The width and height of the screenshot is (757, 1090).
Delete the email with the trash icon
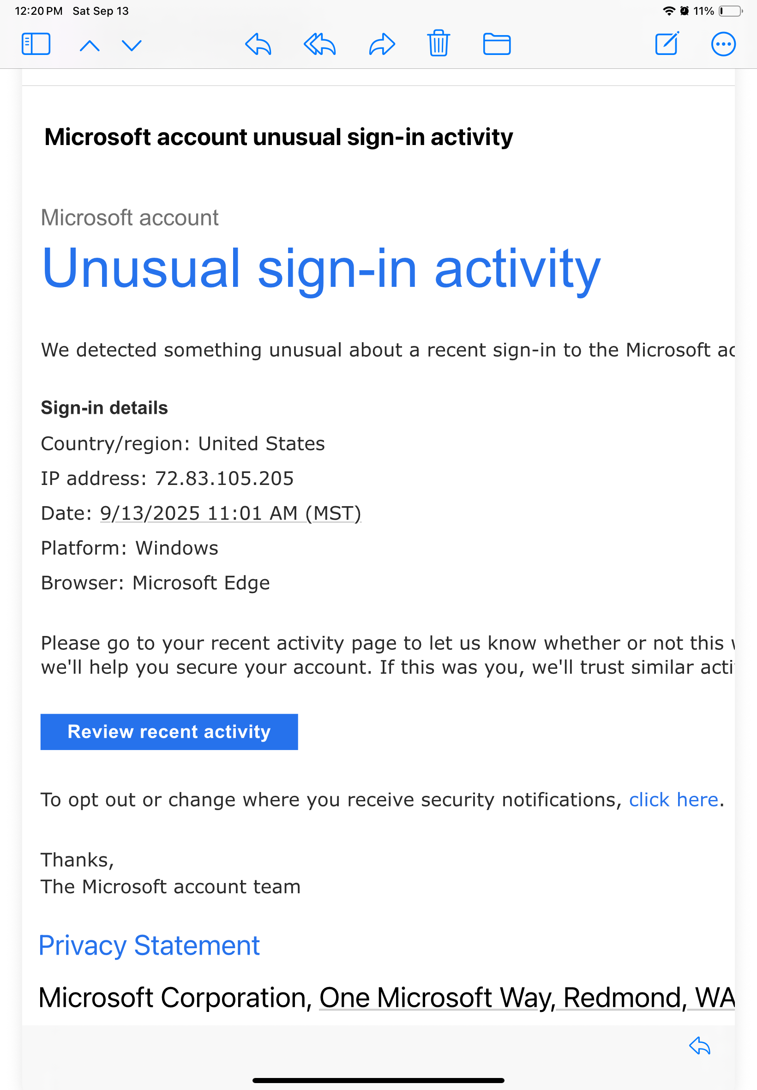point(439,43)
